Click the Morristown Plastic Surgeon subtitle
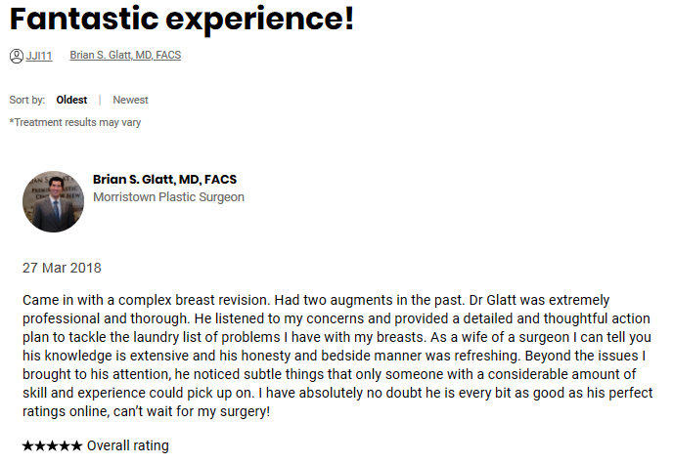 point(168,197)
